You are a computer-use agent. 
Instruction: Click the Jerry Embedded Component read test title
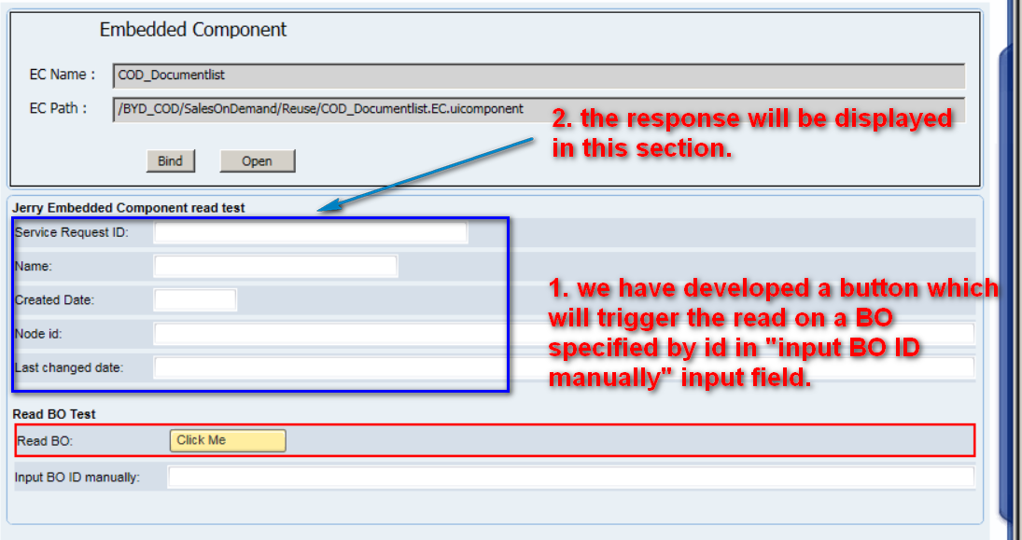point(129,208)
